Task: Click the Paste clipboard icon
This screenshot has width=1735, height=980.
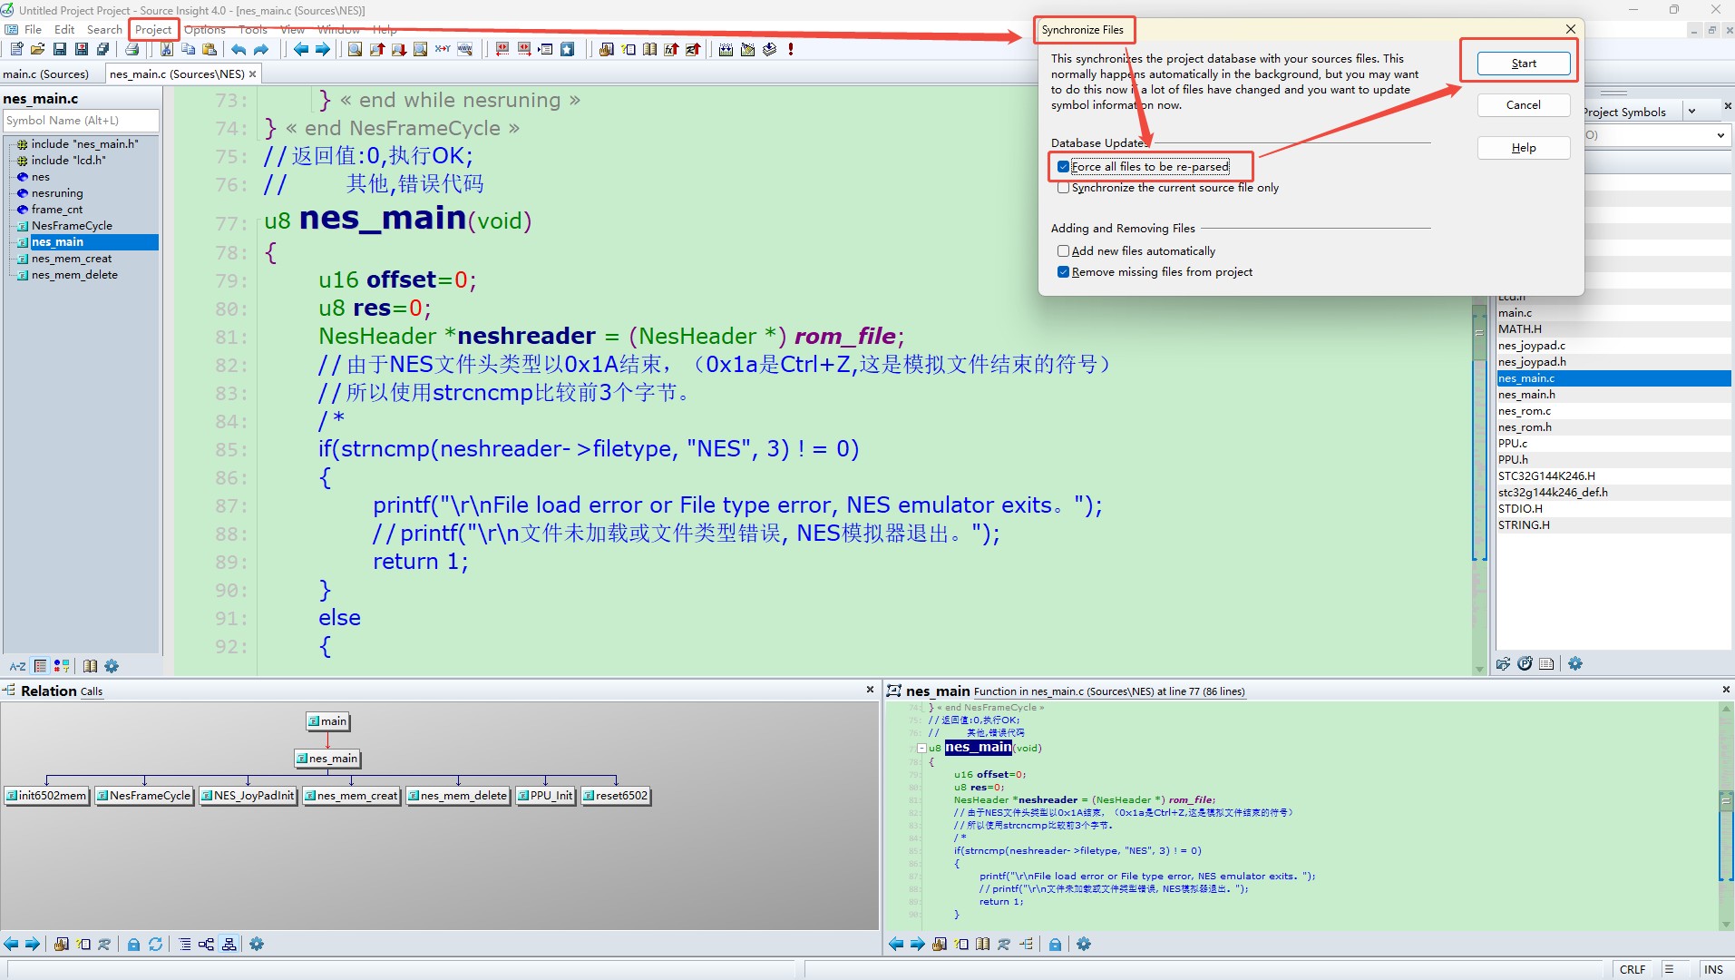Action: point(210,49)
